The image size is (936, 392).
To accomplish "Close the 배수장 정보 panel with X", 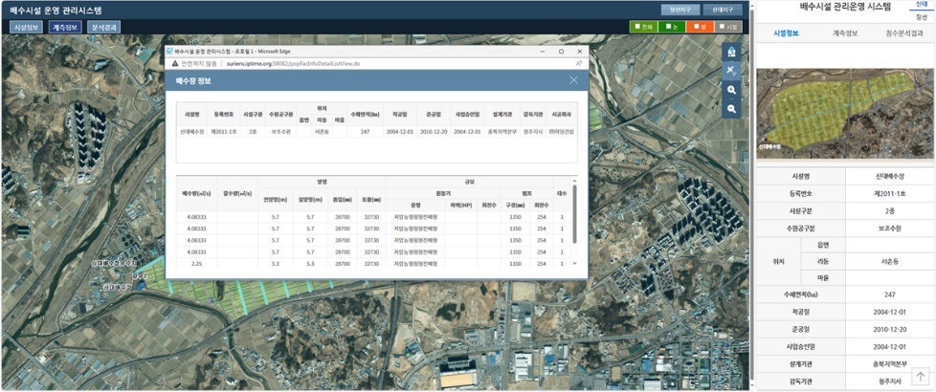I will (573, 80).
